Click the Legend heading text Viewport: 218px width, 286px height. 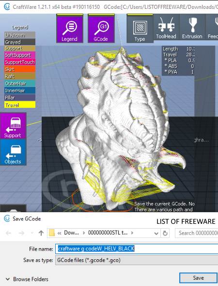point(20,27)
